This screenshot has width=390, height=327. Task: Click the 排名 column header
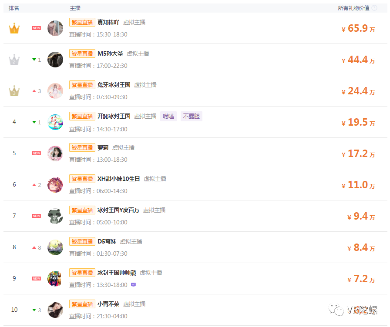click(13, 8)
